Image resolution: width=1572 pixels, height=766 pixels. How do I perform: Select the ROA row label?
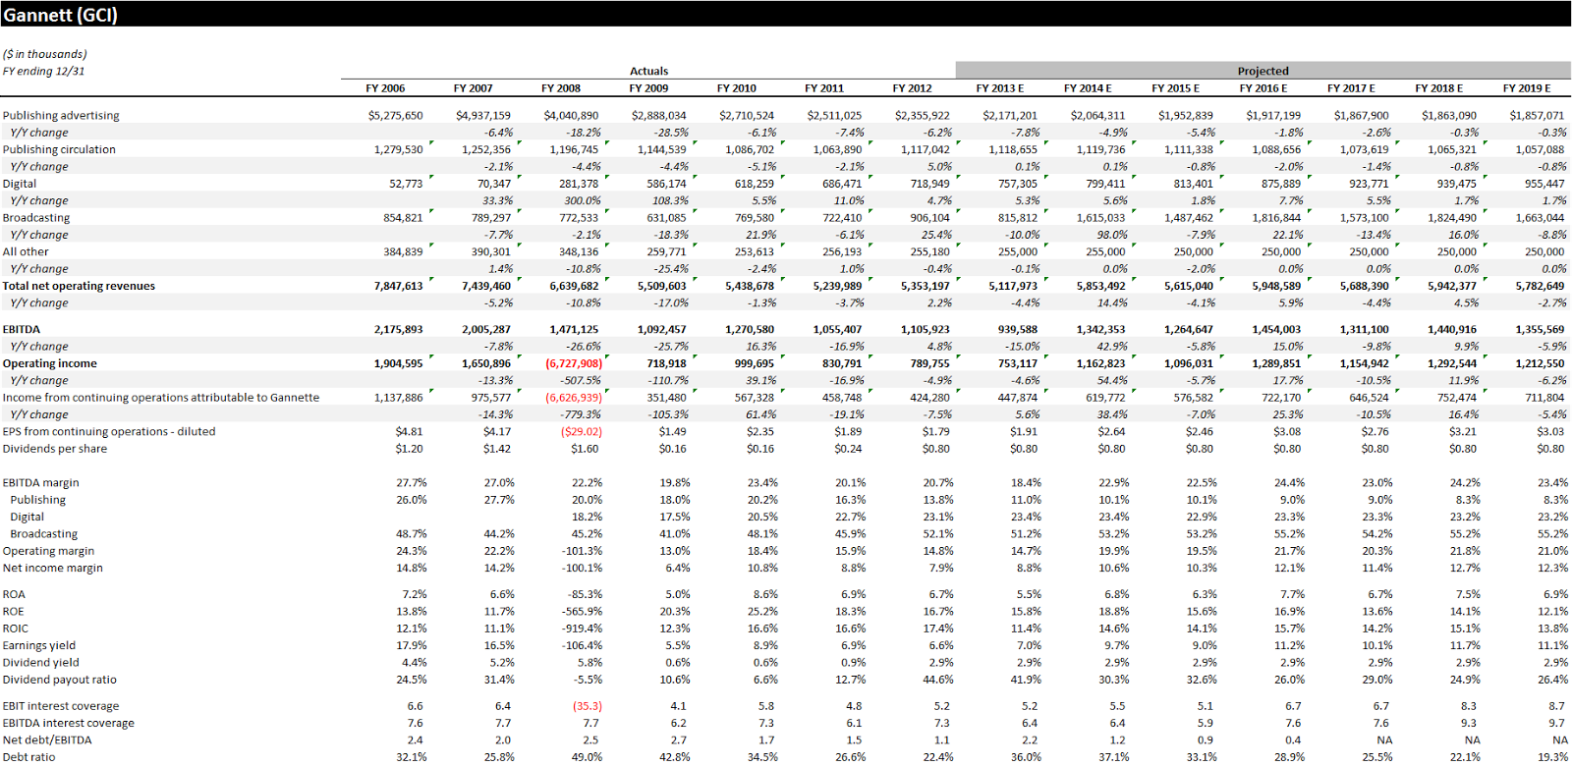click(14, 594)
